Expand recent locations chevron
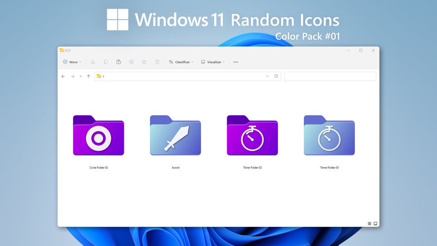Viewport: 437px width, 246px height. click(81, 76)
